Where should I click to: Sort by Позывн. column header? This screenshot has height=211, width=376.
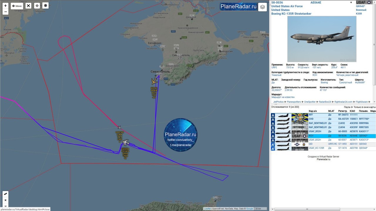point(364,111)
